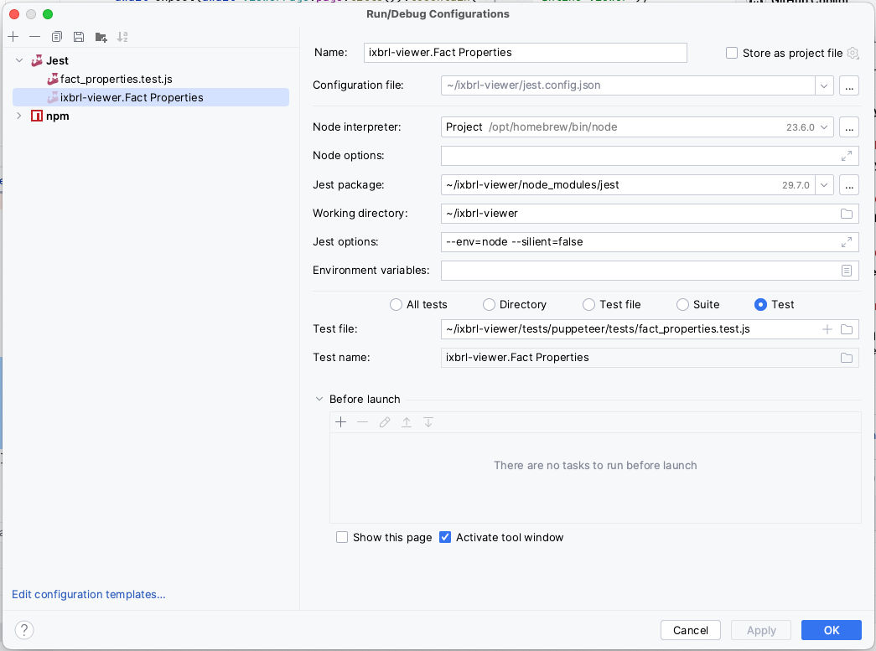Screen dimensions: 876x651
Task: Check the Show this page option
Action: click(x=342, y=537)
